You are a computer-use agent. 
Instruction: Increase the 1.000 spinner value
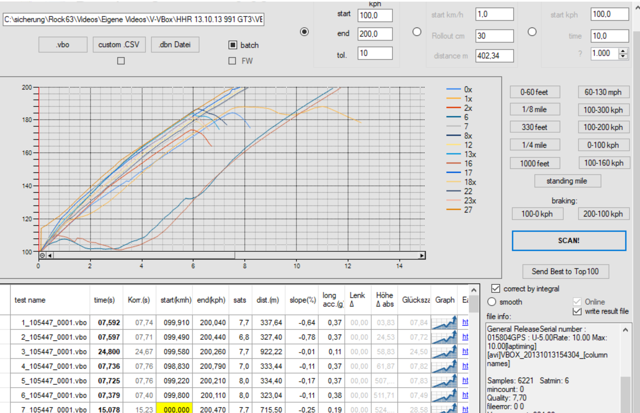(623, 51)
